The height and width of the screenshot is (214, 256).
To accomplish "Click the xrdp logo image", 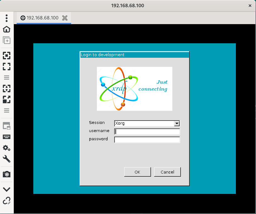I will coord(135,89).
